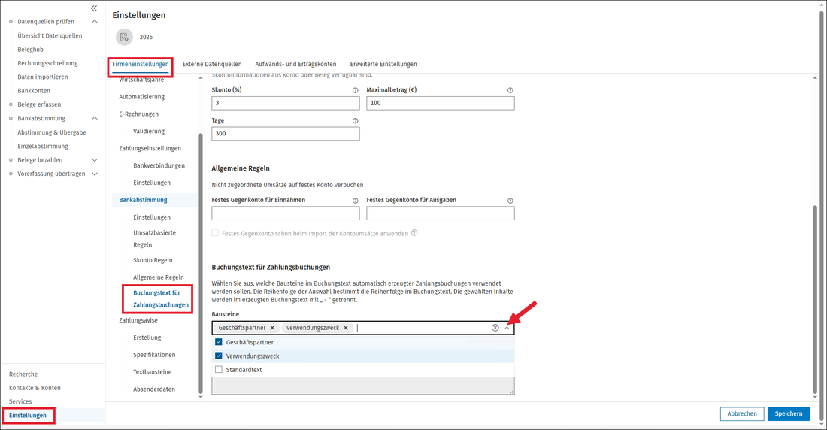Open Services in sidebar
The image size is (827, 430).
(20, 401)
